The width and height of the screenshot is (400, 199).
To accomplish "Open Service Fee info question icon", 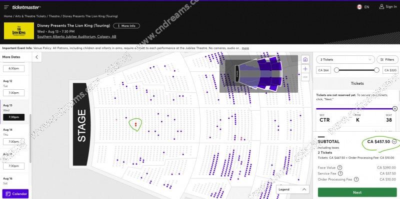I will pyautogui.click(x=340, y=173).
